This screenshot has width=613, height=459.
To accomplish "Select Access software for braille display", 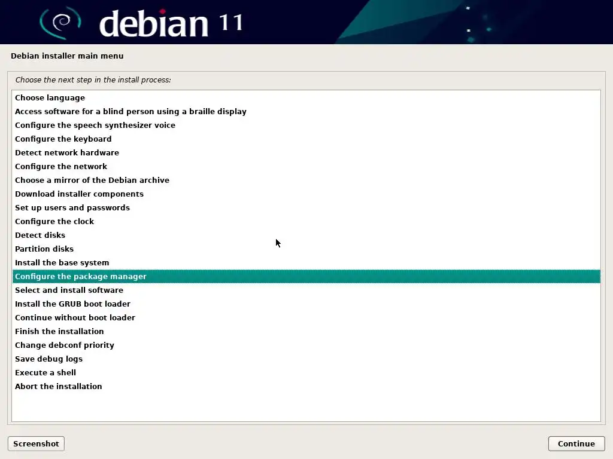I will tap(306, 111).
